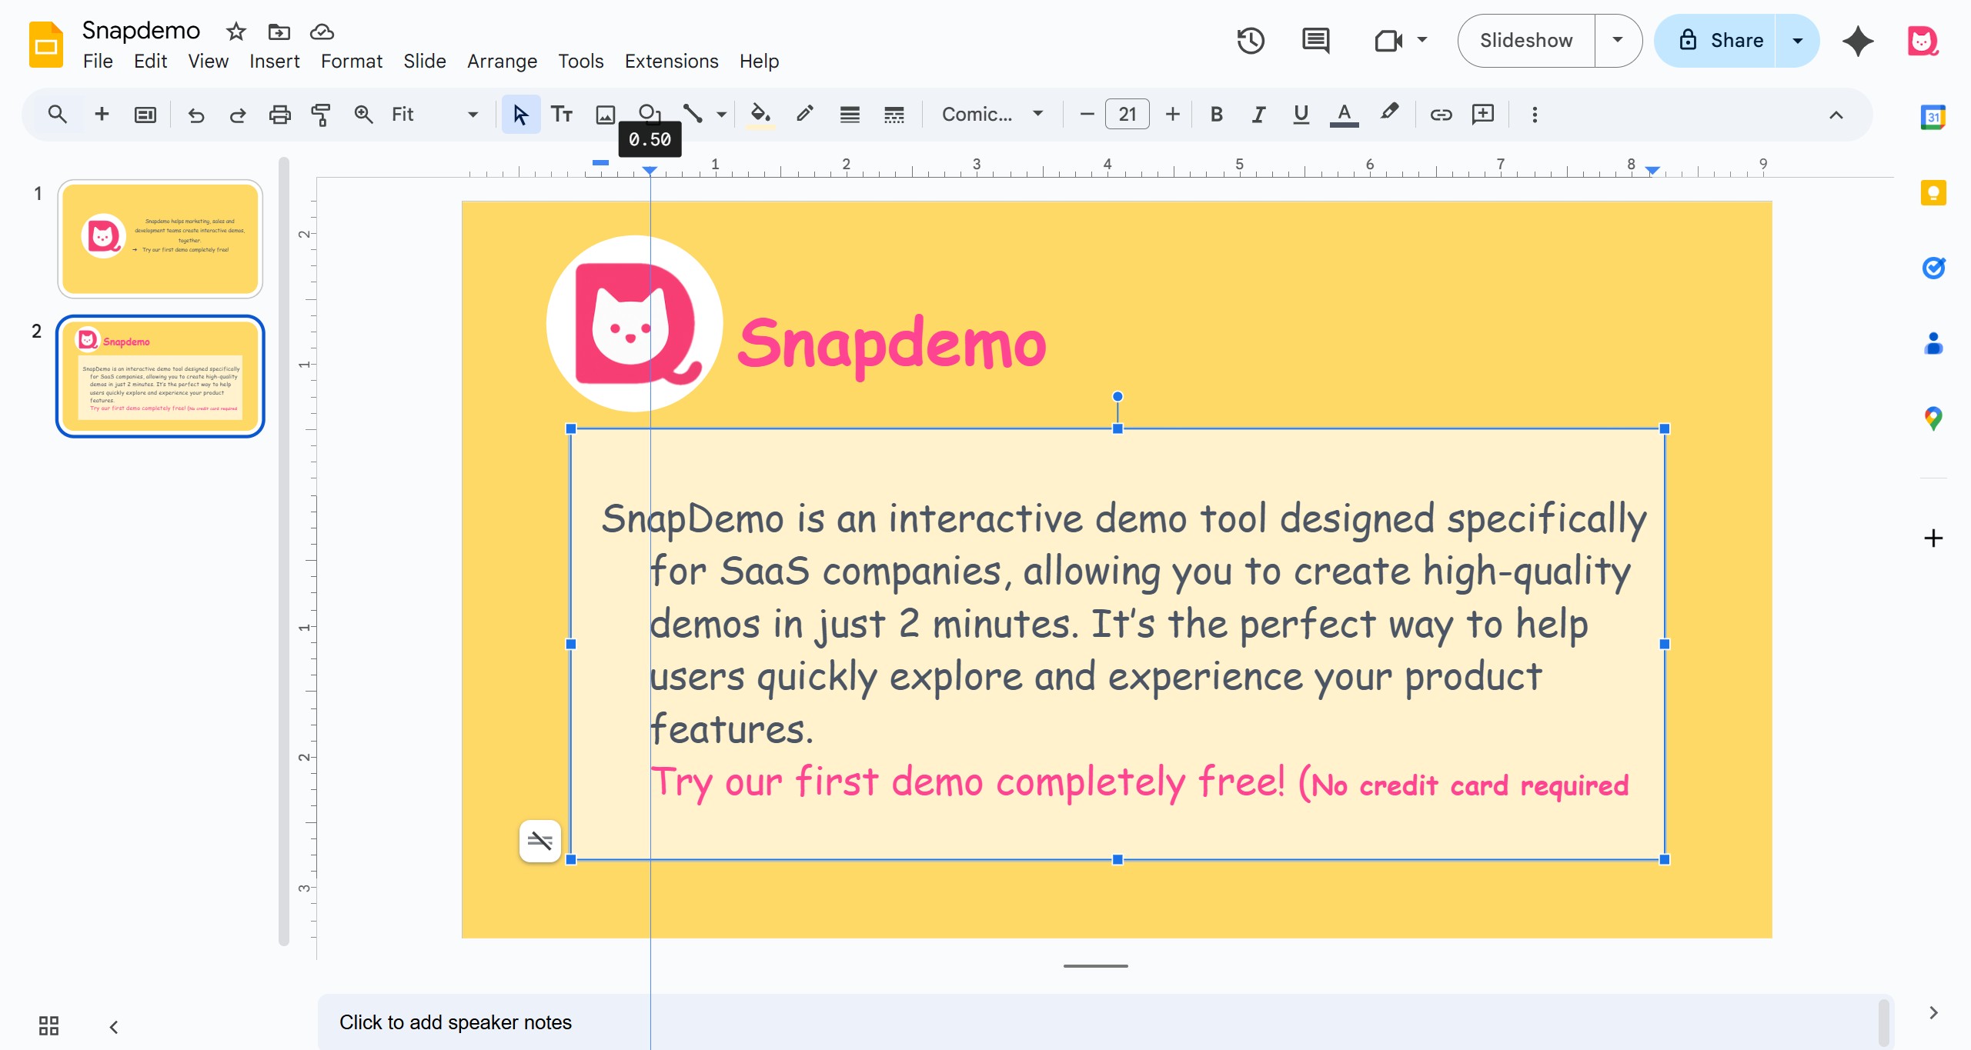This screenshot has width=1971, height=1050.
Task: Open the Arrange menu
Action: (x=502, y=62)
